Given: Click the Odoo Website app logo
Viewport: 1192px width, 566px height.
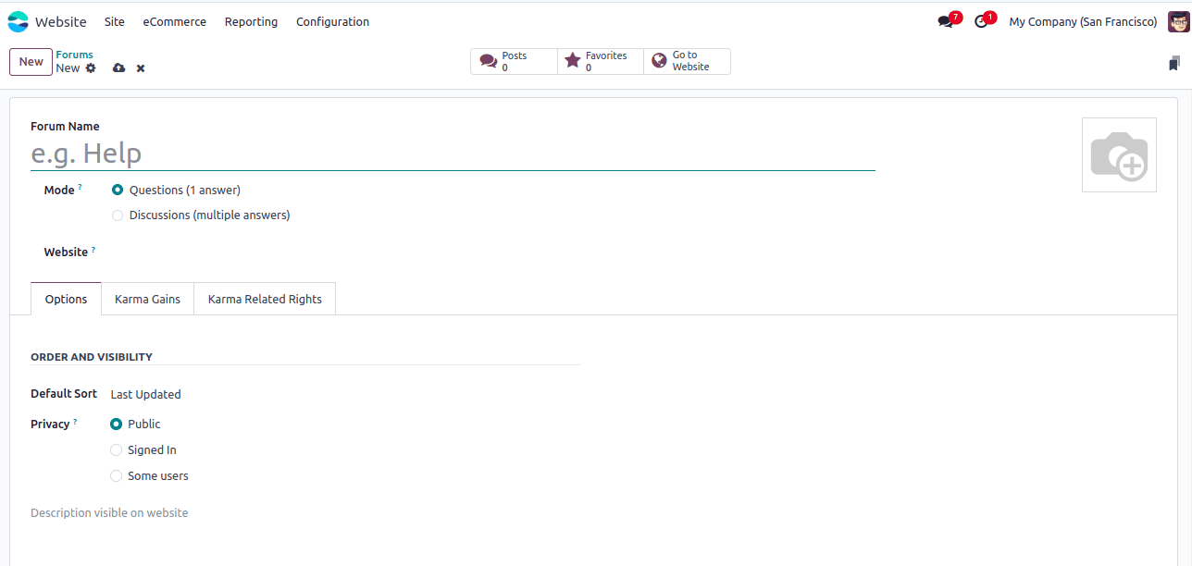Looking at the screenshot, I should pos(19,20).
